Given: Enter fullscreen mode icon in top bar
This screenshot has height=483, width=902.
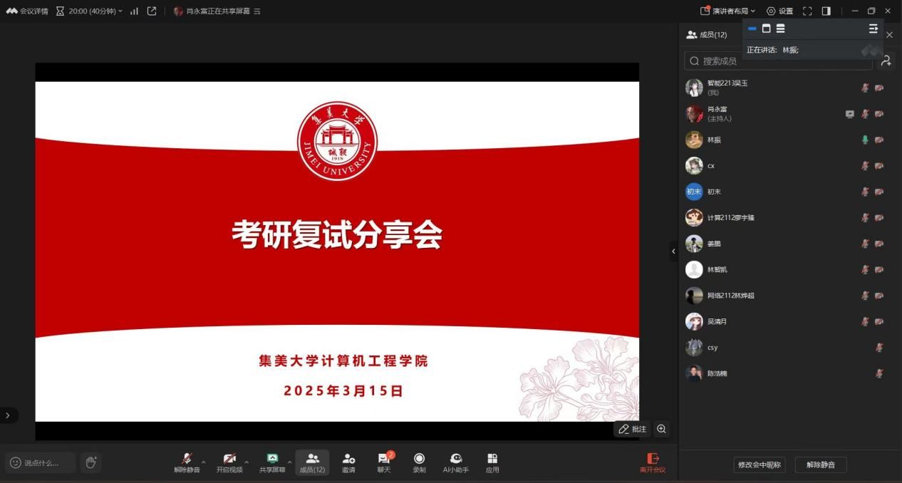Looking at the screenshot, I should click(807, 11).
